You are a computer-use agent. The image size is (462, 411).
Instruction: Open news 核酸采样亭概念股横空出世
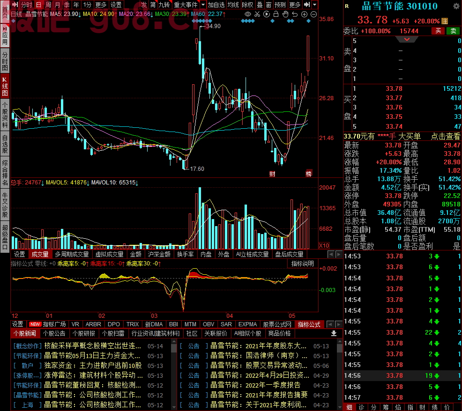92,345
